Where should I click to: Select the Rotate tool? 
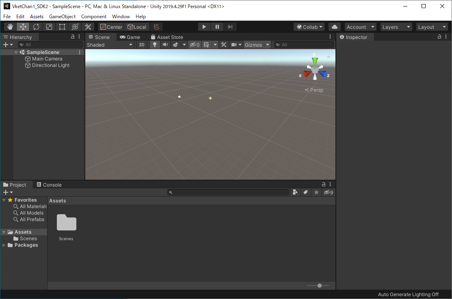pos(36,26)
